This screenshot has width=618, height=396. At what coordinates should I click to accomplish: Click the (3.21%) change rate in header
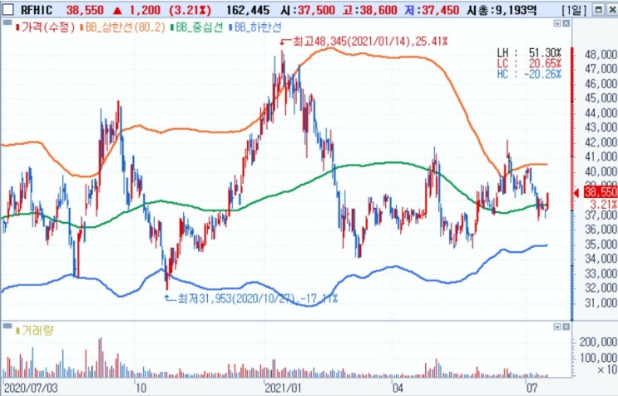click(x=190, y=10)
